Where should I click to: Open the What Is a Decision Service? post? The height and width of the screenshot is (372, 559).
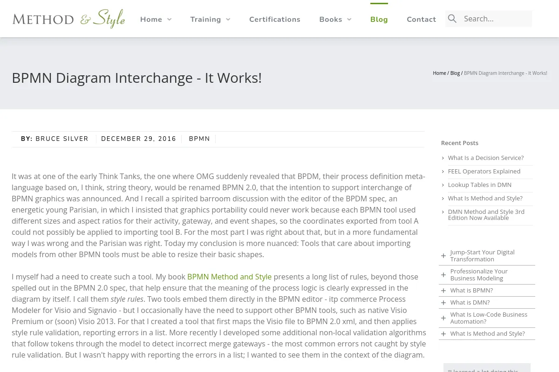[x=486, y=158]
